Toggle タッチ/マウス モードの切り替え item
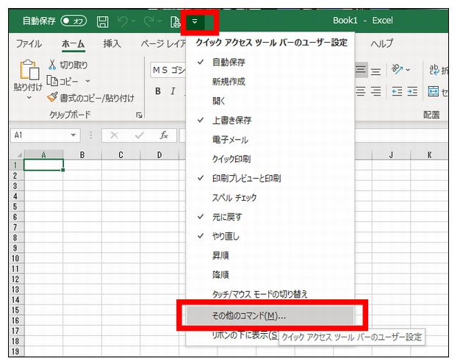 click(x=270, y=294)
